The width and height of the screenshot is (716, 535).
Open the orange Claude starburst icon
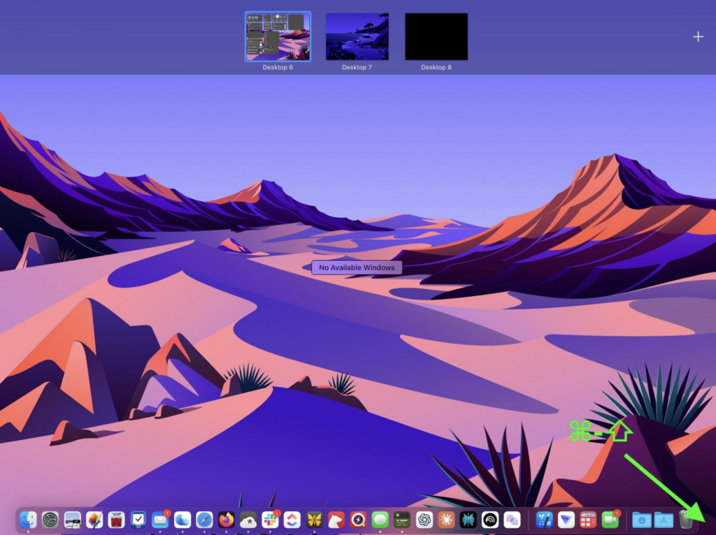445,520
